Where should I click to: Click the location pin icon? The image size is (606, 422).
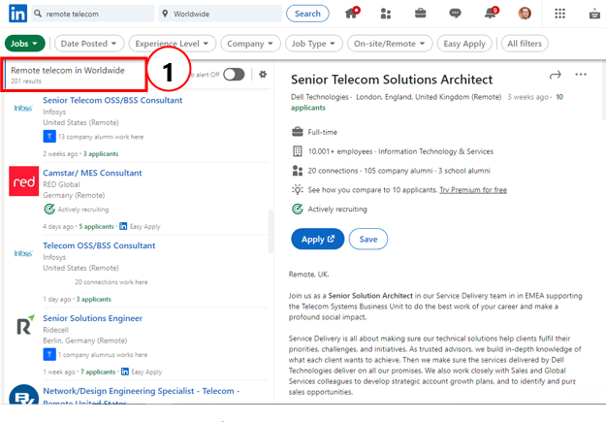[x=165, y=14]
